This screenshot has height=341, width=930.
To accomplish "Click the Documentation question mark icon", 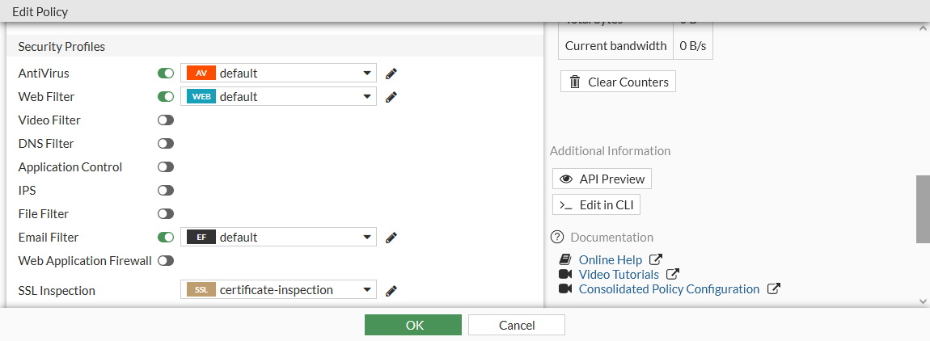I will (556, 238).
